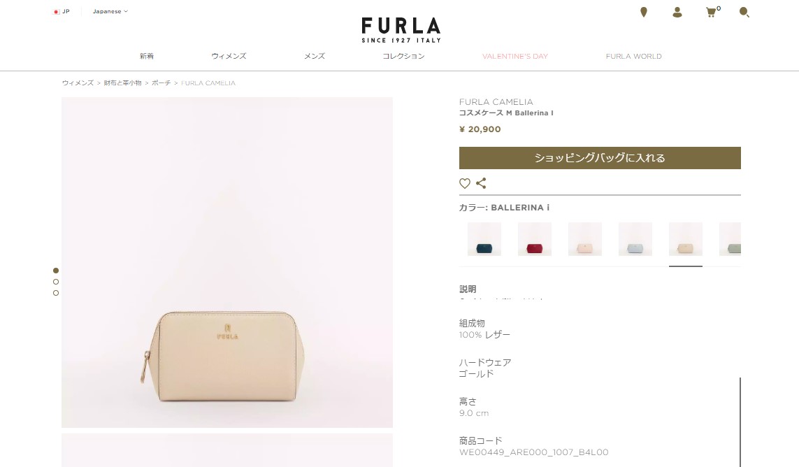Open the shopping cart icon
Viewport: 799px width, 467px height.
pos(711,13)
